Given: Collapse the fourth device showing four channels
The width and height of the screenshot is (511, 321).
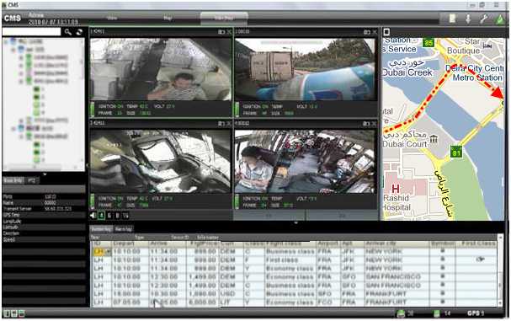Looking at the screenshot, I should 21,81.
